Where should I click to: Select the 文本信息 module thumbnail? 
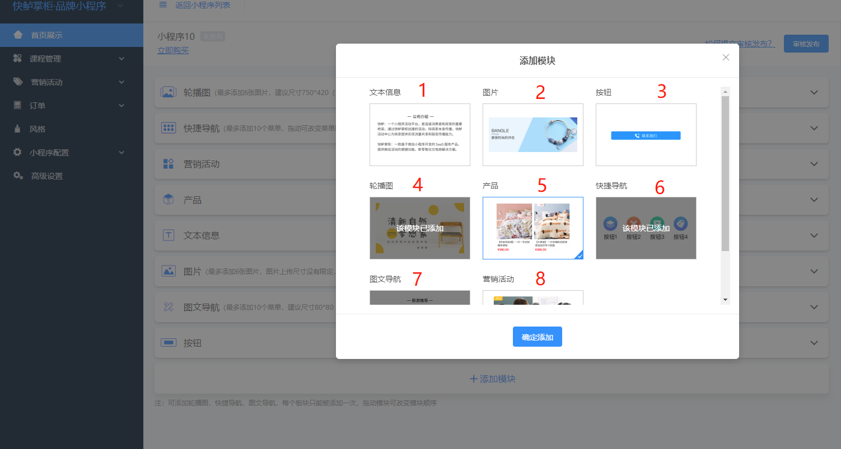tap(419, 135)
